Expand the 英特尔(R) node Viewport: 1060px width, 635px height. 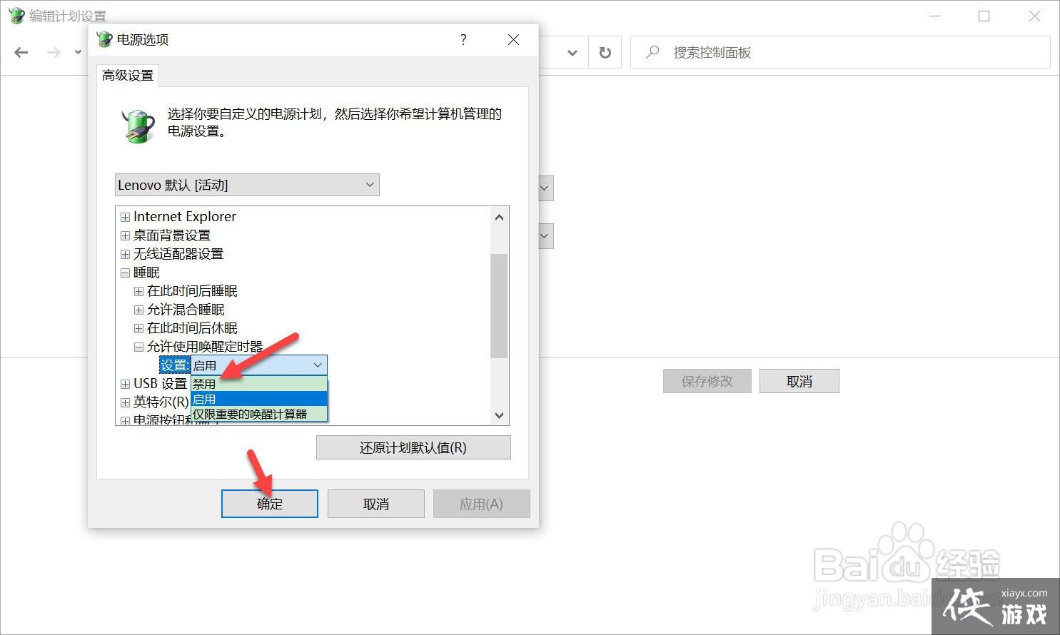click(x=125, y=402)
